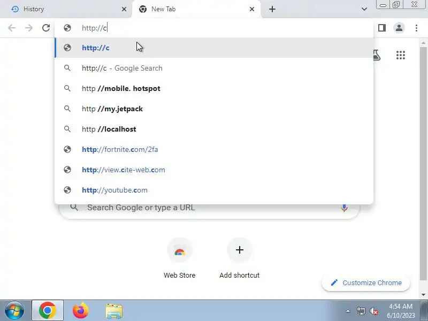Click the Customize Chrome button
The width and height of the screenshot is (428, 321).
pyautogui.click(x=366, y=283)
